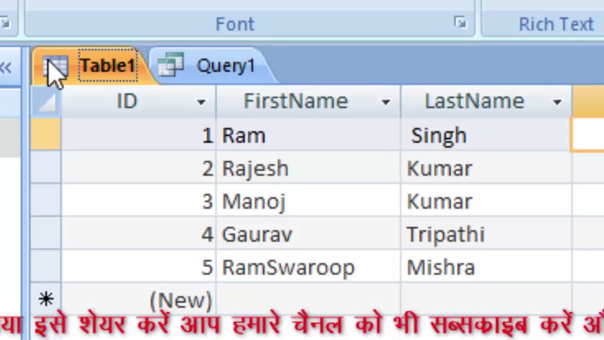The width and height of the screenshot is (604, 340).
Task: Select the row selector for Manoj Kumar
Action: [x=46, y=201]
